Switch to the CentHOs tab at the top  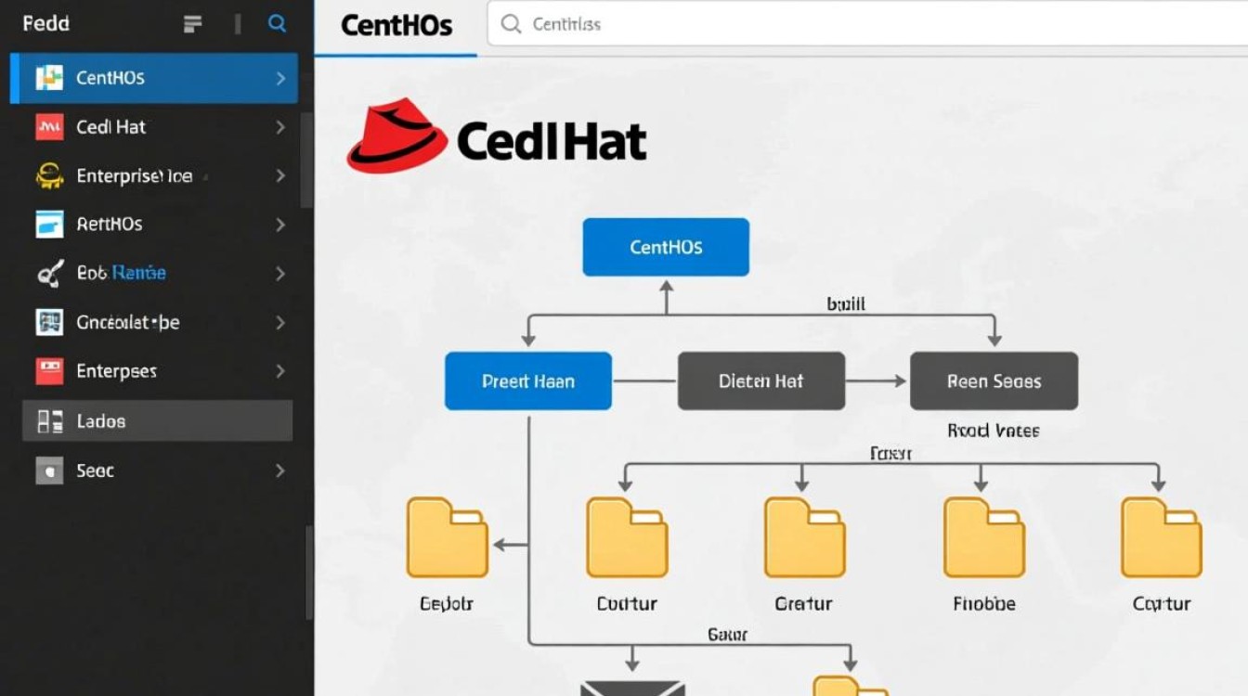pyautogui.click(x=396, y=26)
